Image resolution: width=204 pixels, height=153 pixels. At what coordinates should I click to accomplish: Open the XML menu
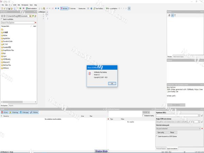pyautogui.click(x=19, y=5)
